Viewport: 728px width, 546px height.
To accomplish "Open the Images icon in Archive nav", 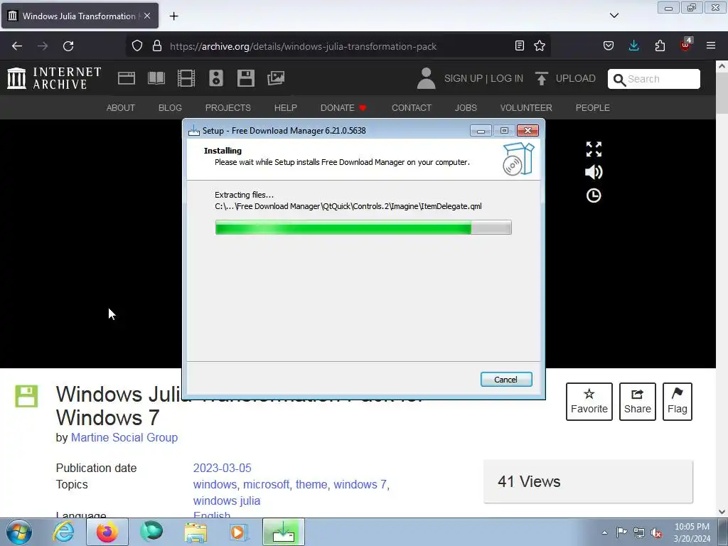I will (276, 78).
